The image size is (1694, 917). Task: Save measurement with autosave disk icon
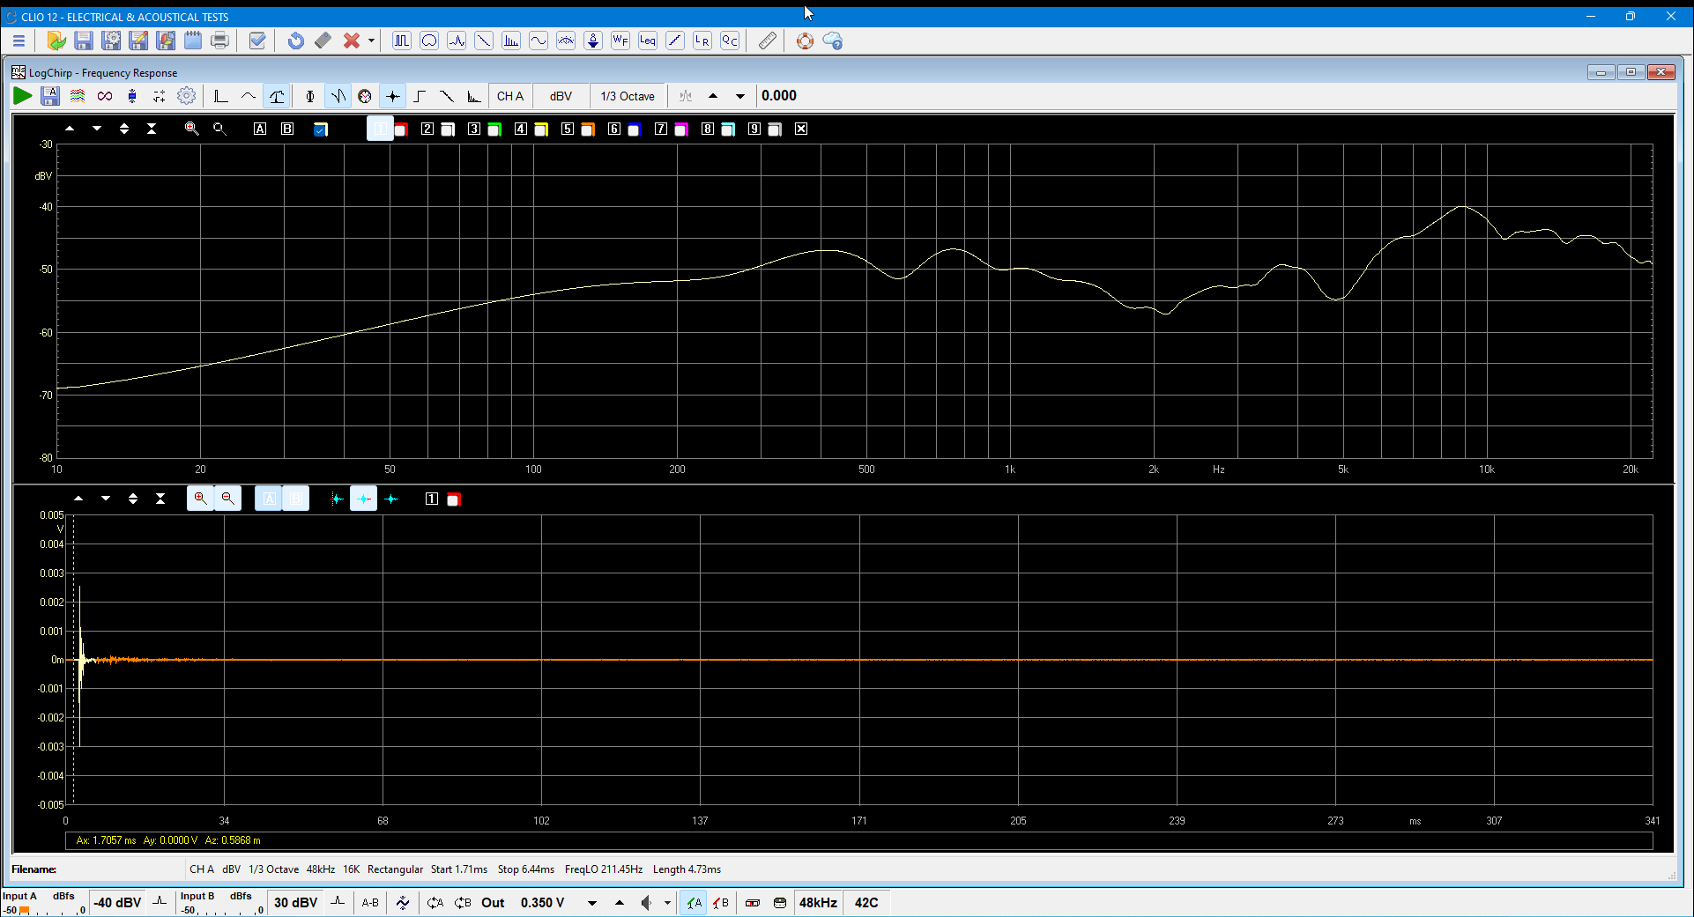pos(50,96)
